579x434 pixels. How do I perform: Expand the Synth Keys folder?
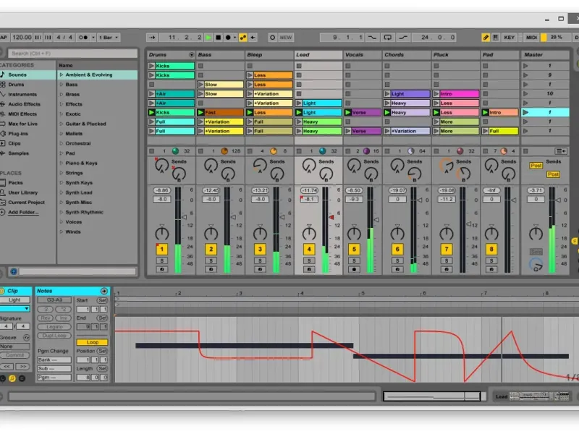coord(62,183)
